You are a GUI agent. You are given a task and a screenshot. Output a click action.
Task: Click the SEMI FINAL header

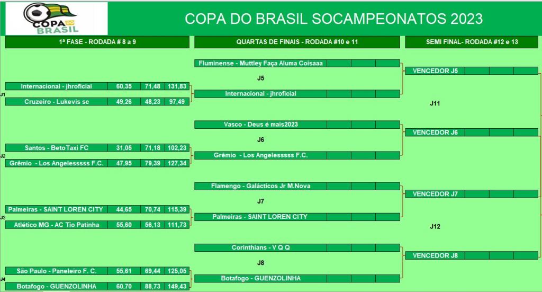coord(473,41)
